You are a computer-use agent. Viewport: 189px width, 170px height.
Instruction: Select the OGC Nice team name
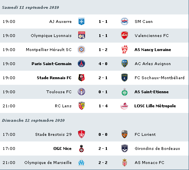62,149
